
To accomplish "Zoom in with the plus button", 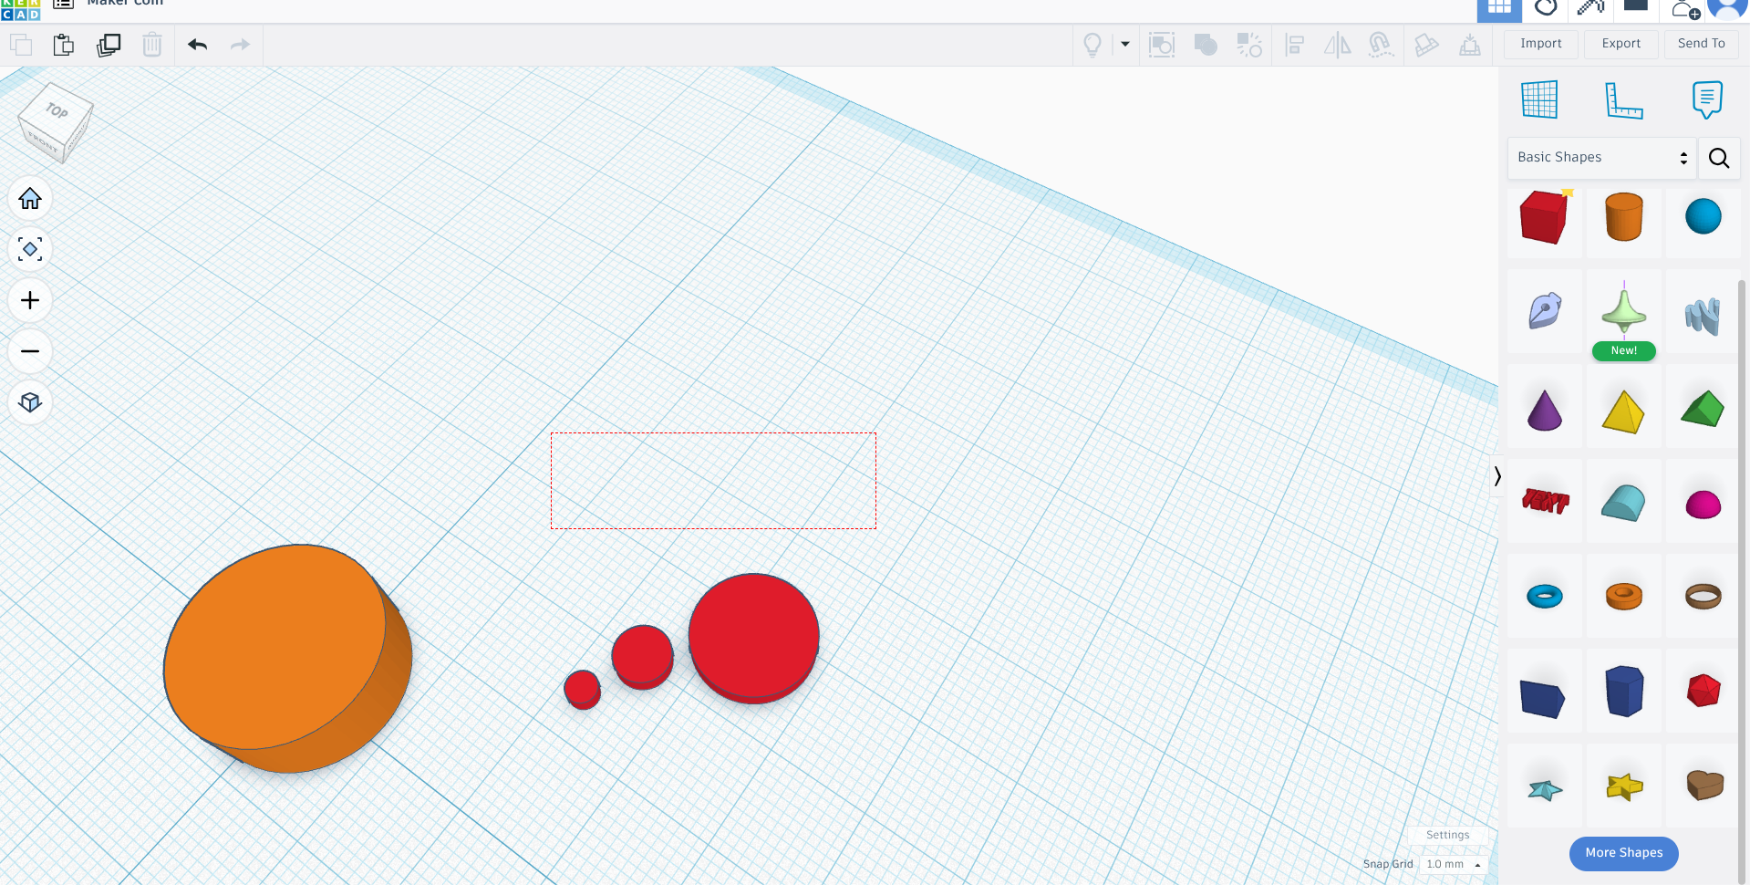I will (x=30, y=300).
